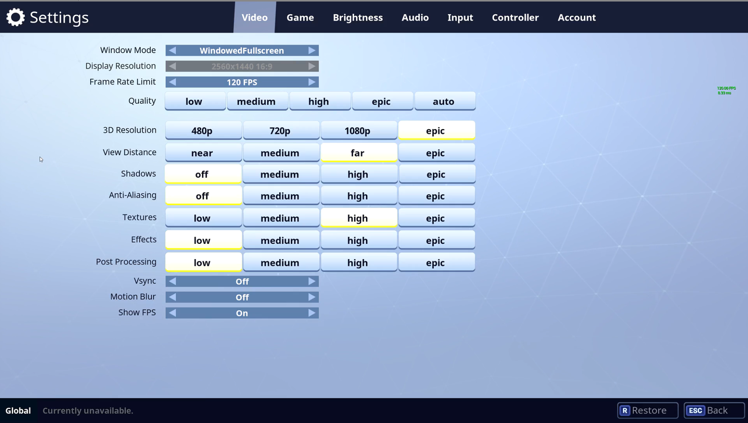The width and height of the screenshot is (748, 423).
Task: Set Shadows to high
Action: (358, 174)
